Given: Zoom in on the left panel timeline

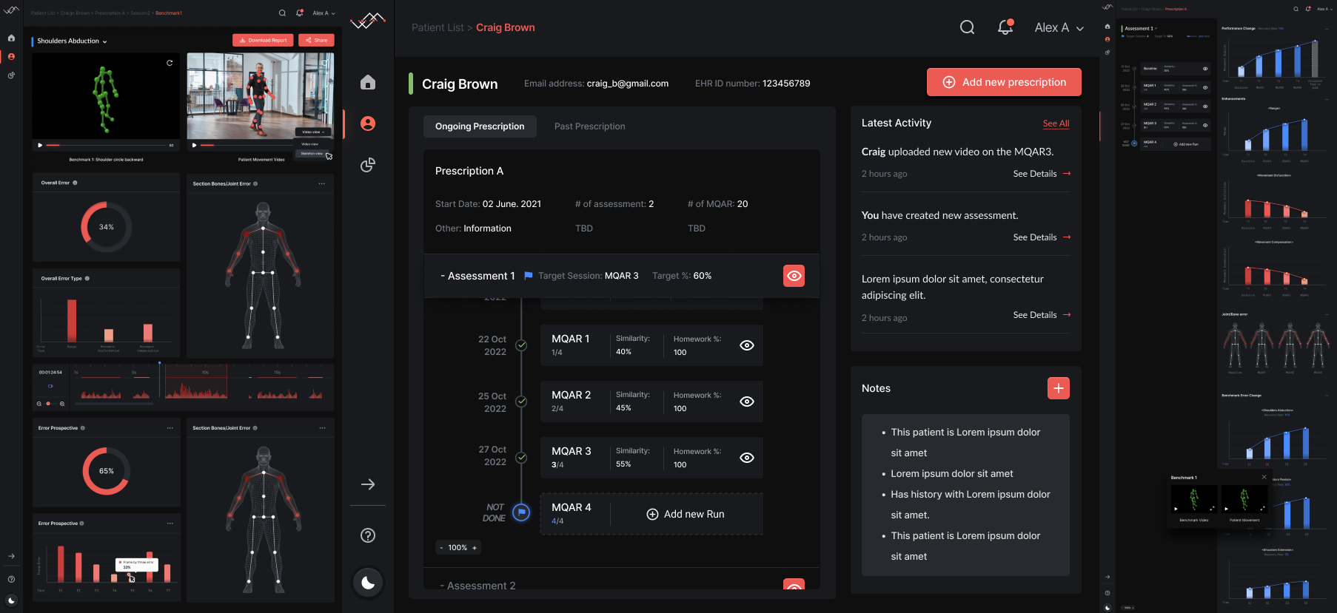Looking at the screenshot, I should [x=62, y=404].
